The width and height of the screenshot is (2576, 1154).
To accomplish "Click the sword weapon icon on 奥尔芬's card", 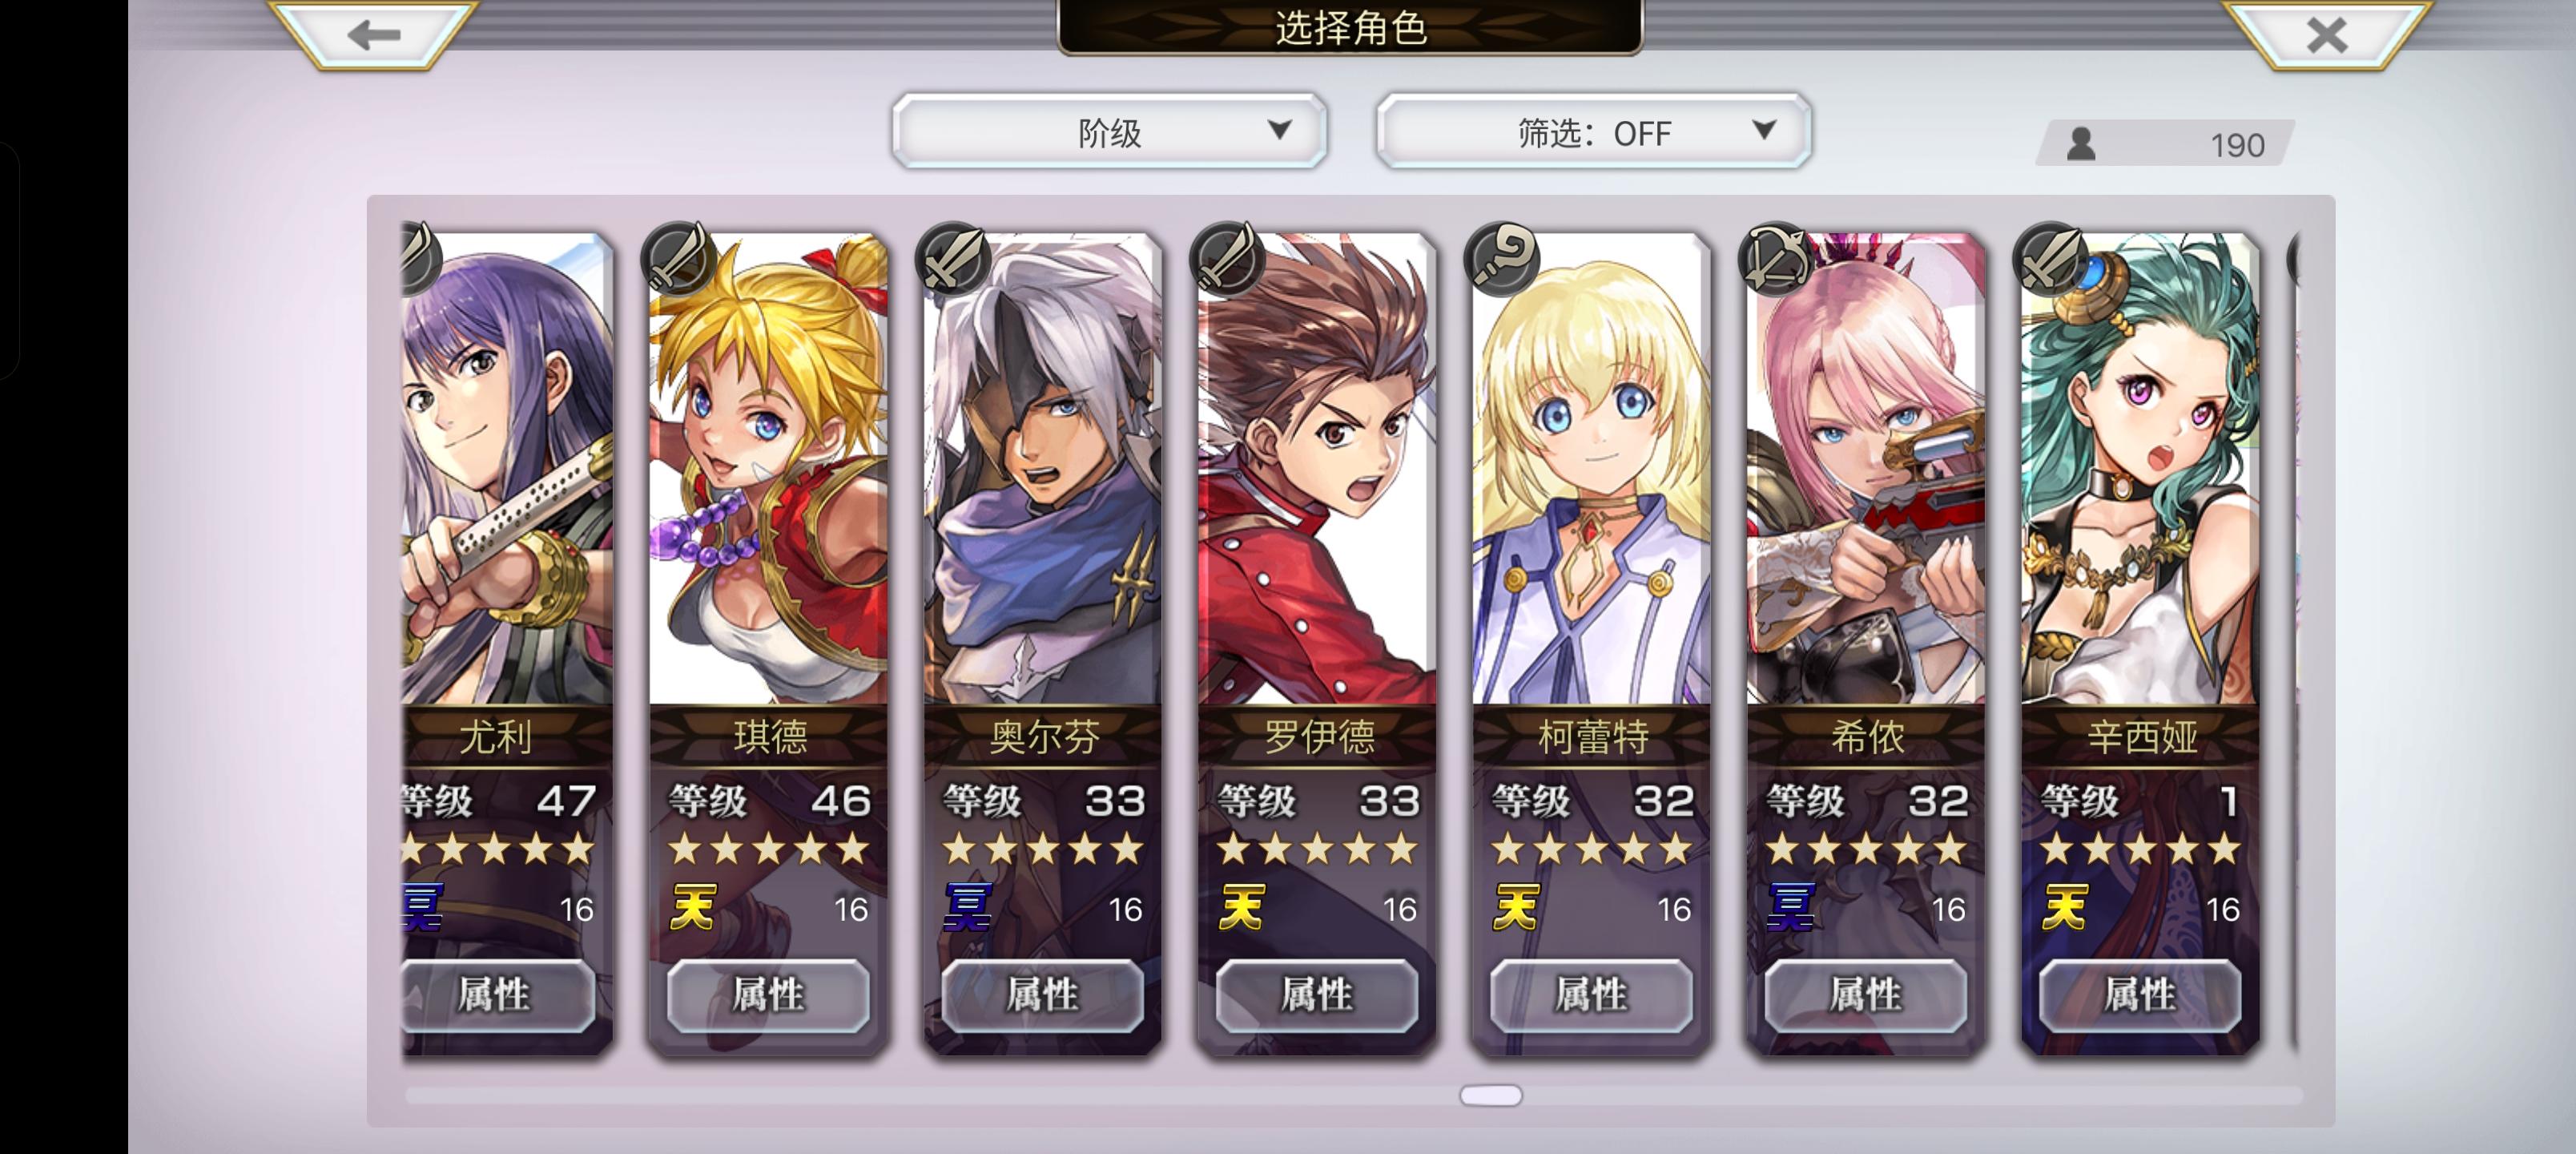I will [x=953, y=258].
